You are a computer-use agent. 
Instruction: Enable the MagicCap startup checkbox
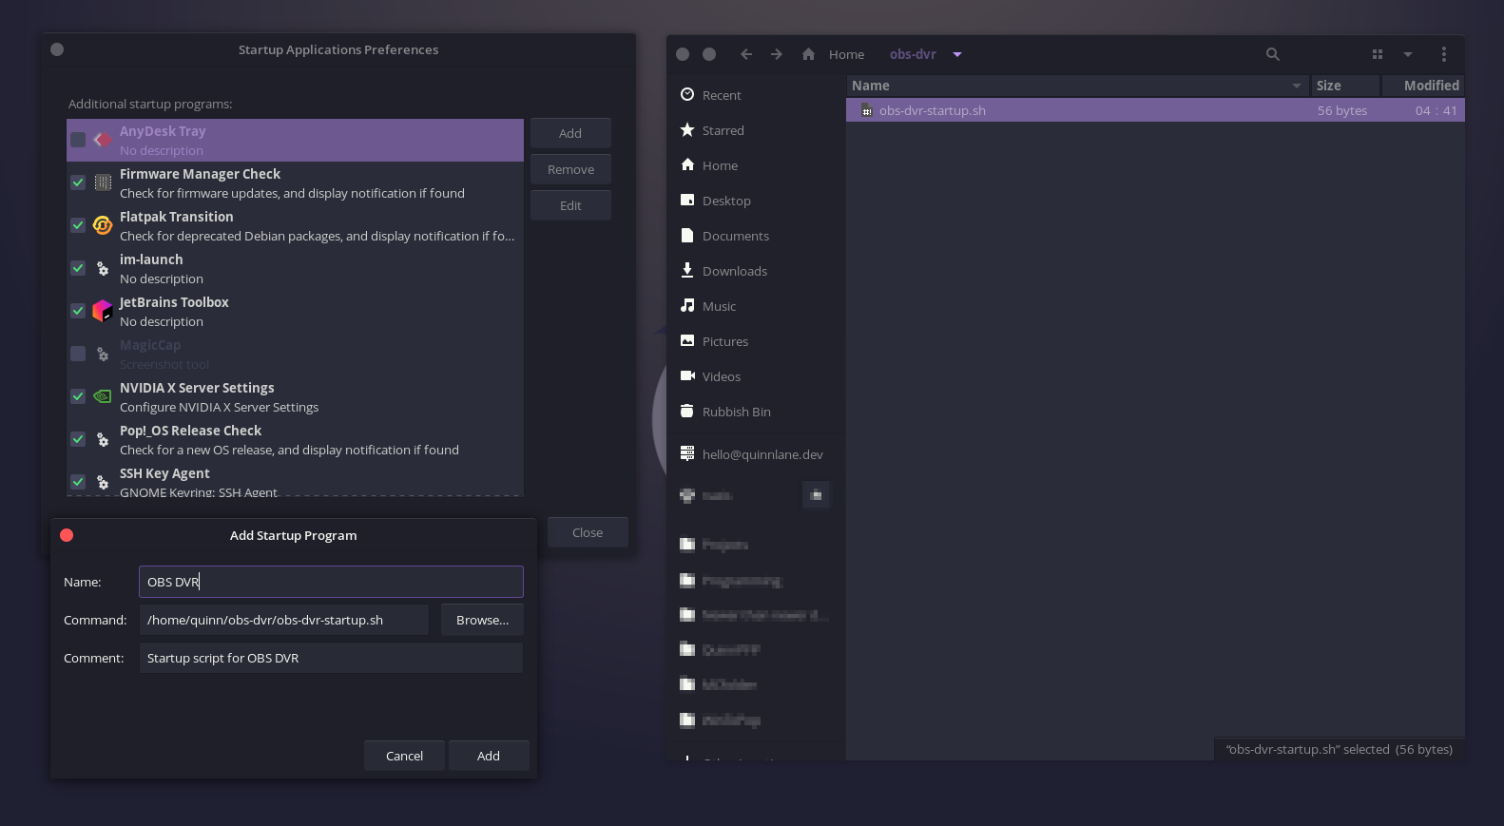pyautogui.click(x=78, y=354)
